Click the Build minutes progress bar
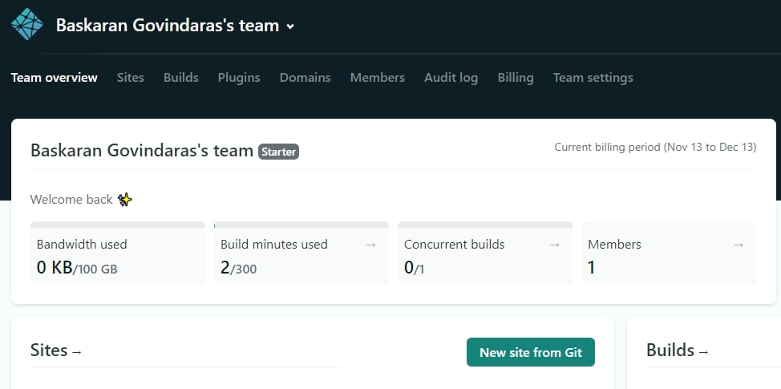The height and width of the screenshot is (389, 781). pyautogui.click(x=301, y=225)
